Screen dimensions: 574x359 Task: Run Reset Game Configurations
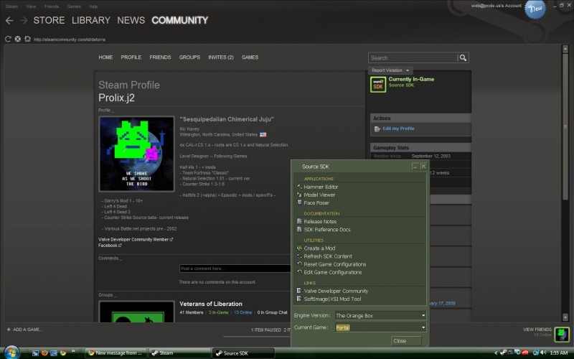click(334, 264)
